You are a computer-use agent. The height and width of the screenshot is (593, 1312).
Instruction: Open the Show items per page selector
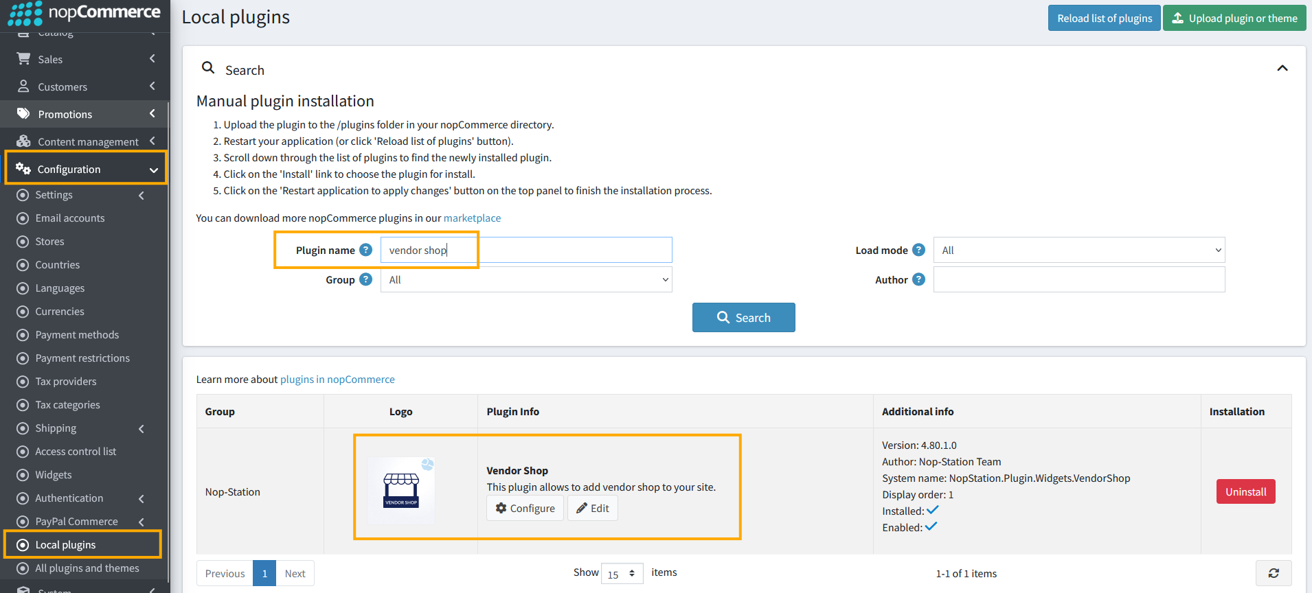pyautogui.click(x=622, y=574)
